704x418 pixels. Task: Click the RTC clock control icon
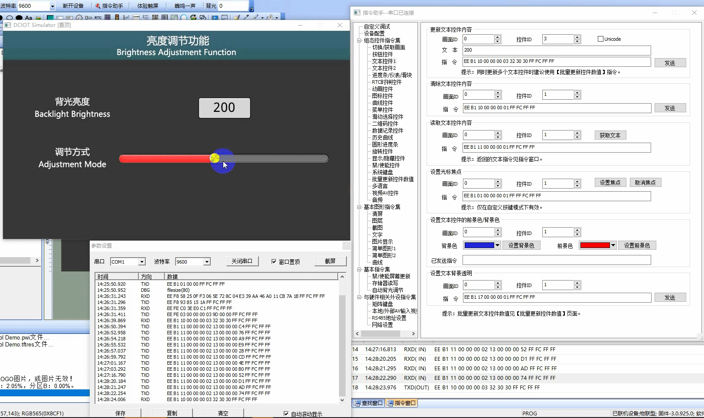[98, 18]
